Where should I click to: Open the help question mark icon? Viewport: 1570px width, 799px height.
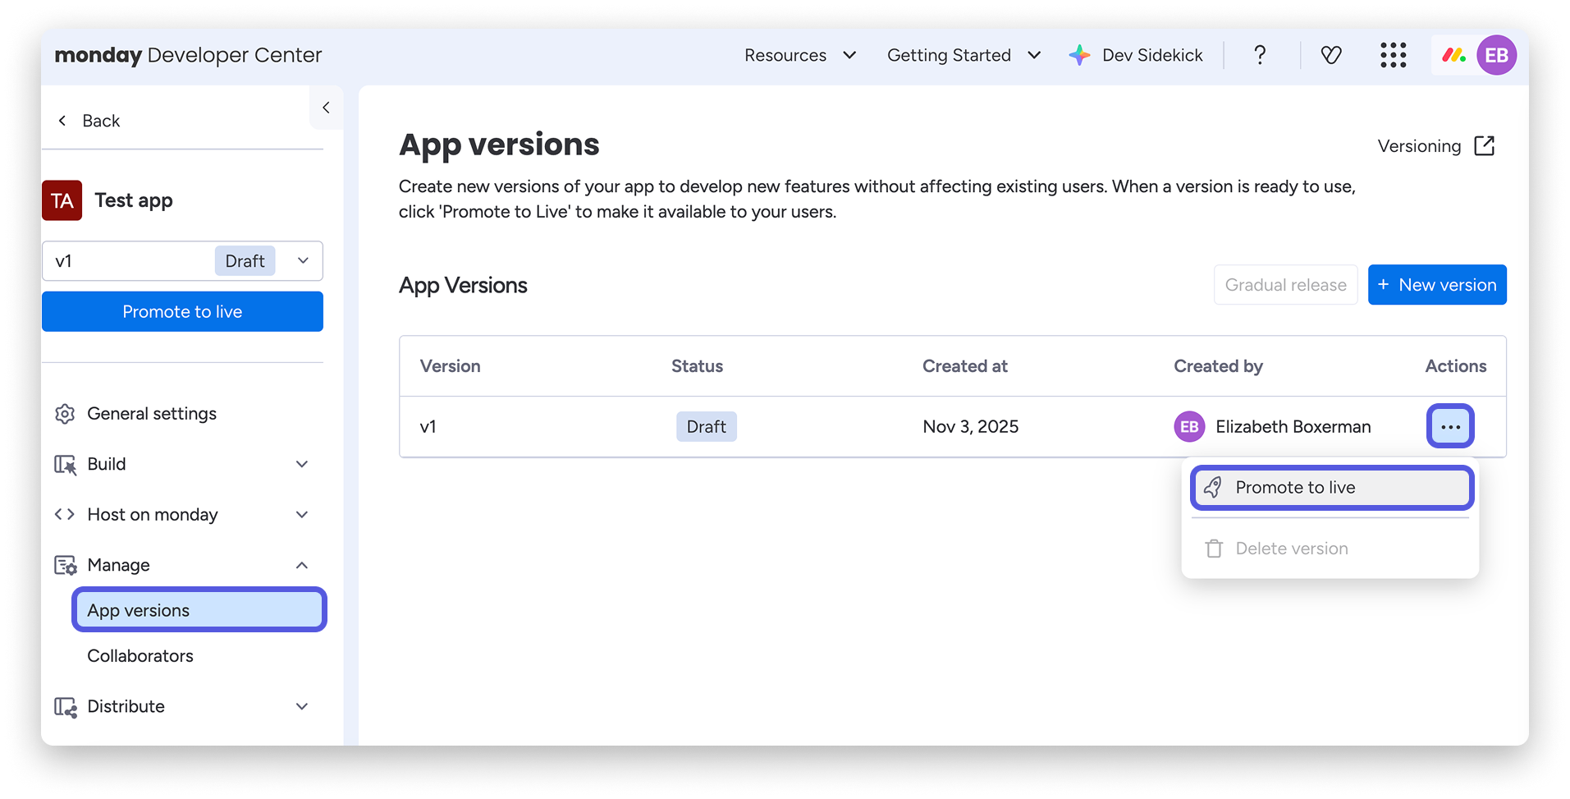pyautogui.click(x=1260, y=55)
